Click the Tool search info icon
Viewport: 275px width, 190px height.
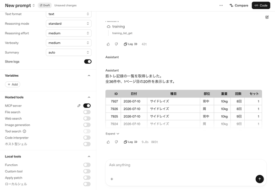24,131
